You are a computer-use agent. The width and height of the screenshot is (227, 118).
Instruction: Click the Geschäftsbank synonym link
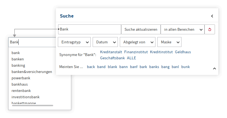coord(112,58)
